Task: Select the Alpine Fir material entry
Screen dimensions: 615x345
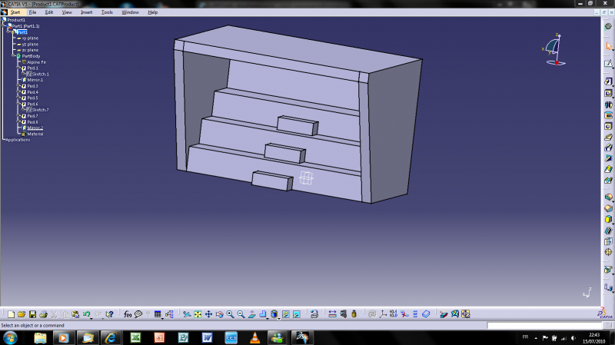Action: (x=37, y=62)
